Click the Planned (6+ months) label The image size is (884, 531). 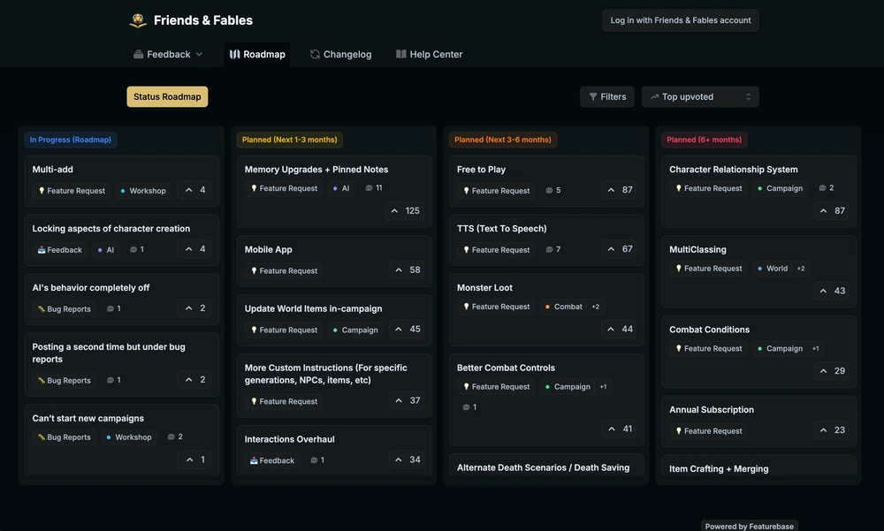click(x=705, y=140)
